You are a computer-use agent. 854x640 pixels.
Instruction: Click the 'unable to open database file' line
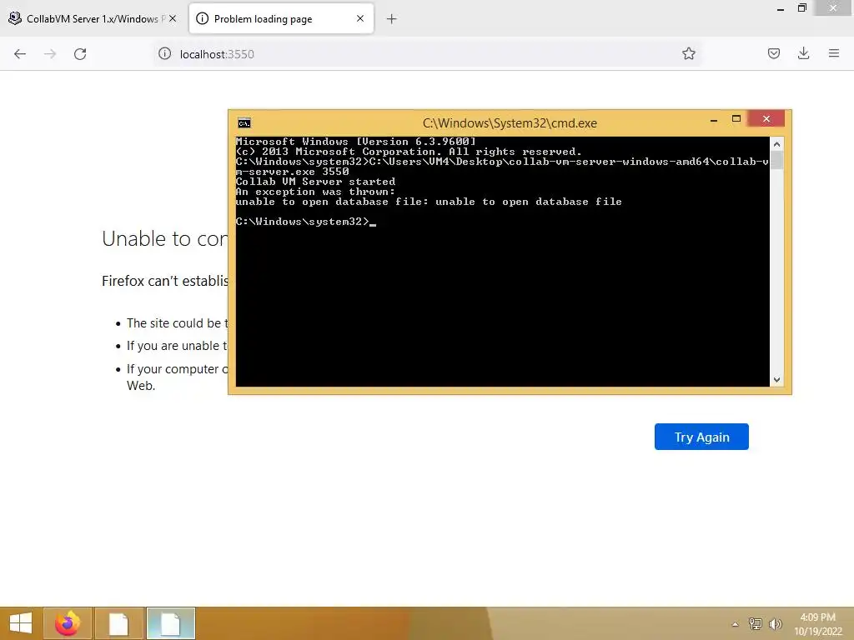point(429,202)
